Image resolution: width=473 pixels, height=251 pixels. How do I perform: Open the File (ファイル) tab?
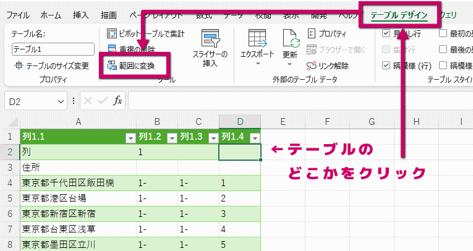click(x=17, y=14)
